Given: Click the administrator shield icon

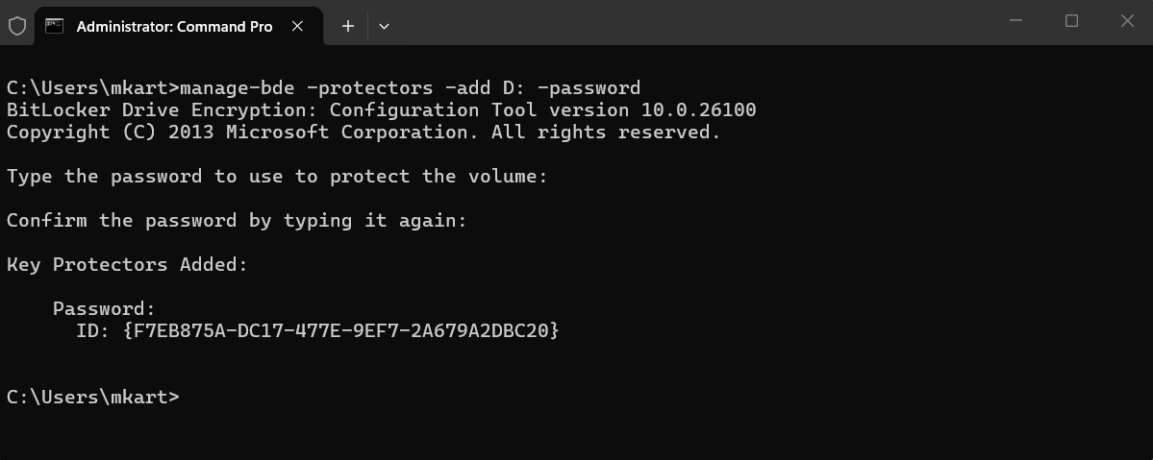Looking at the screenshot, I should point(17,26).
